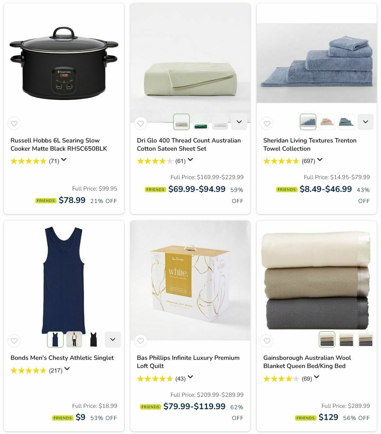Select the black Bonds singlet swatch

click(x=94, y=340)
